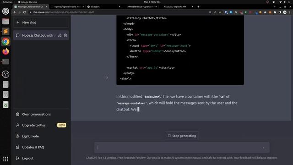Click the chat.openai.com address bar
Viewport: 293px width, 165px height.
[118, 12]
